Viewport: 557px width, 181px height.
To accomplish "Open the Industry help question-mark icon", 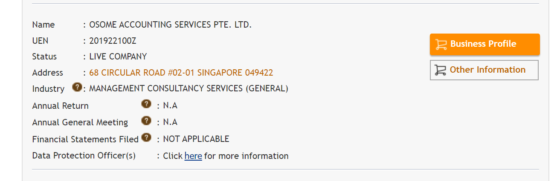I will (x=77, y=87).
